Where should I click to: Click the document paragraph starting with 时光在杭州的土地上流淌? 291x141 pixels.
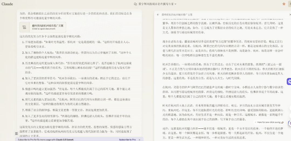(x=223, y=112)
